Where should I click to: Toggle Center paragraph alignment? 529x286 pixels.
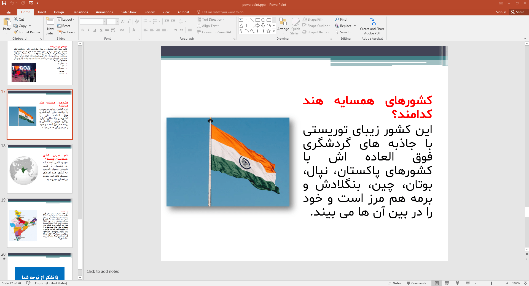(152, 30)
